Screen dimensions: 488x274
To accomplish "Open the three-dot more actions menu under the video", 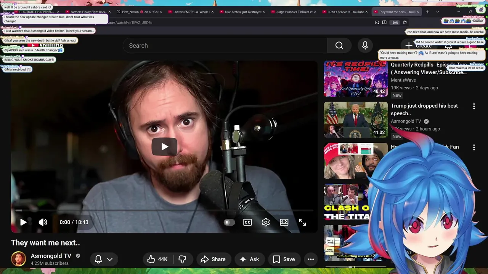I will (311, 259).
